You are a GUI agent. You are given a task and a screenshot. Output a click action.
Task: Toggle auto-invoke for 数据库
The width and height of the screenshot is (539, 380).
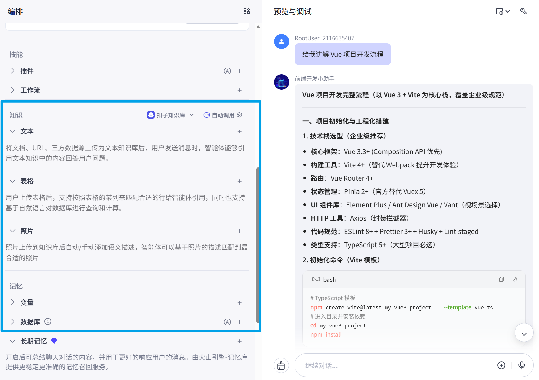(x=227, y=322)
